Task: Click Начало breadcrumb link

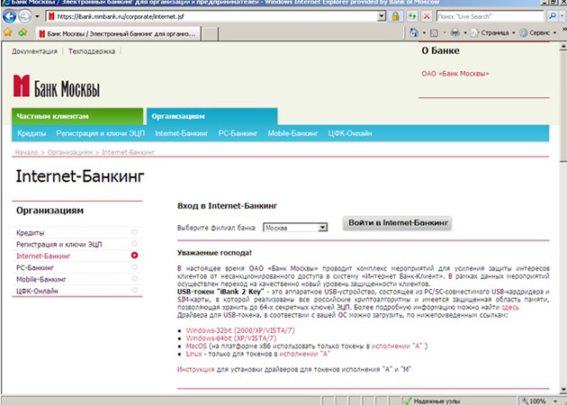Action: coord(26,153)
